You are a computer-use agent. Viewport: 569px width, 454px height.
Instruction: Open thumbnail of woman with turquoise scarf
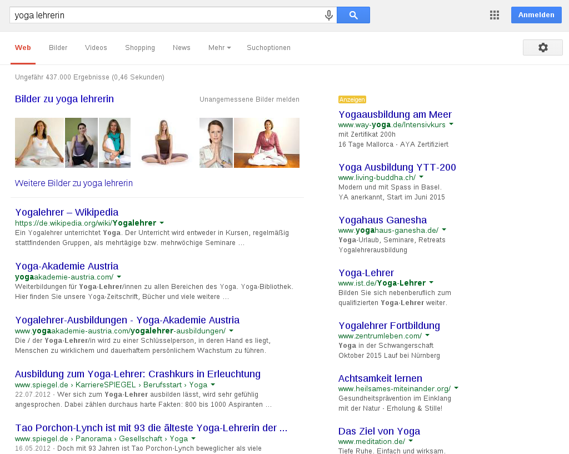(x=114, y=143)
